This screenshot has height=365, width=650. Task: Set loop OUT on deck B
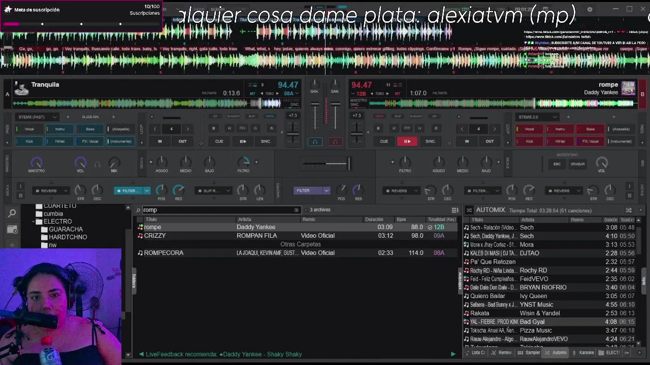click(490, 141)
